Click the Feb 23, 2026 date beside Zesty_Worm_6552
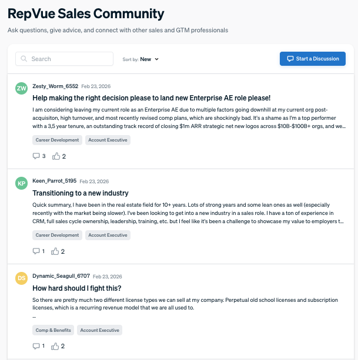Viewport: 358px width, 360px height. [96, 86]
